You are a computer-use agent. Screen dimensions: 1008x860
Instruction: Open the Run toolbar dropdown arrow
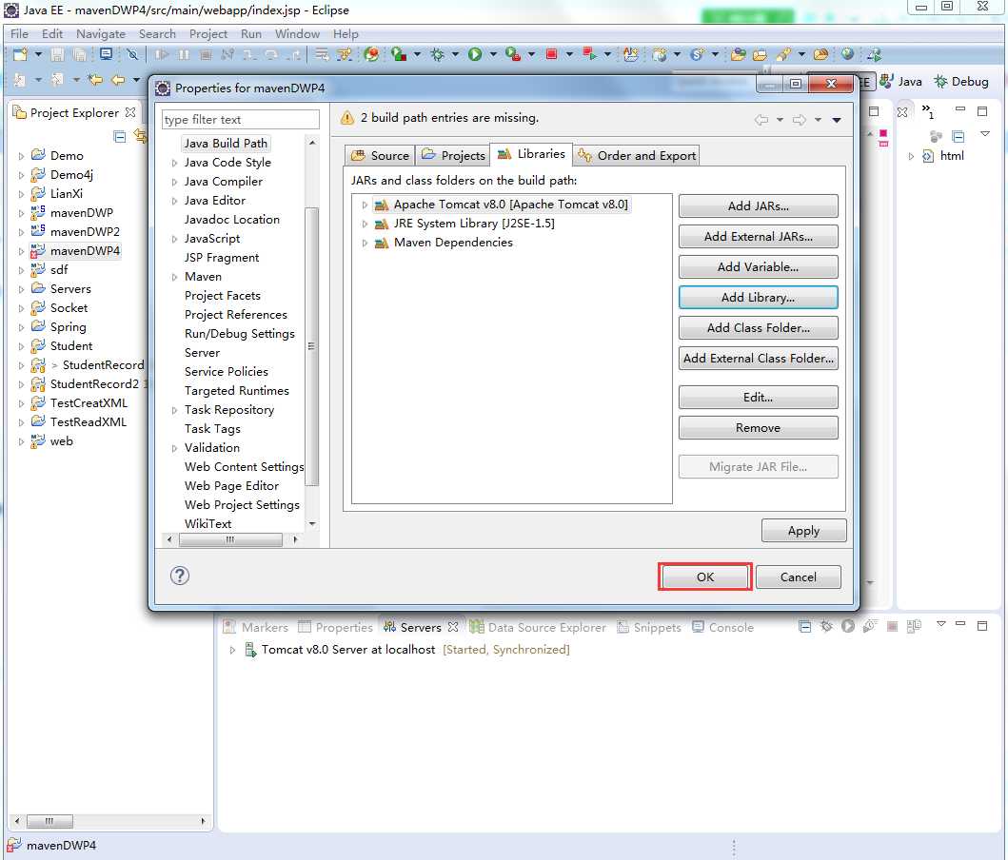point(493,54)
